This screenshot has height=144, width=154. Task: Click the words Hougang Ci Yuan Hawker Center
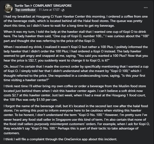60,17
